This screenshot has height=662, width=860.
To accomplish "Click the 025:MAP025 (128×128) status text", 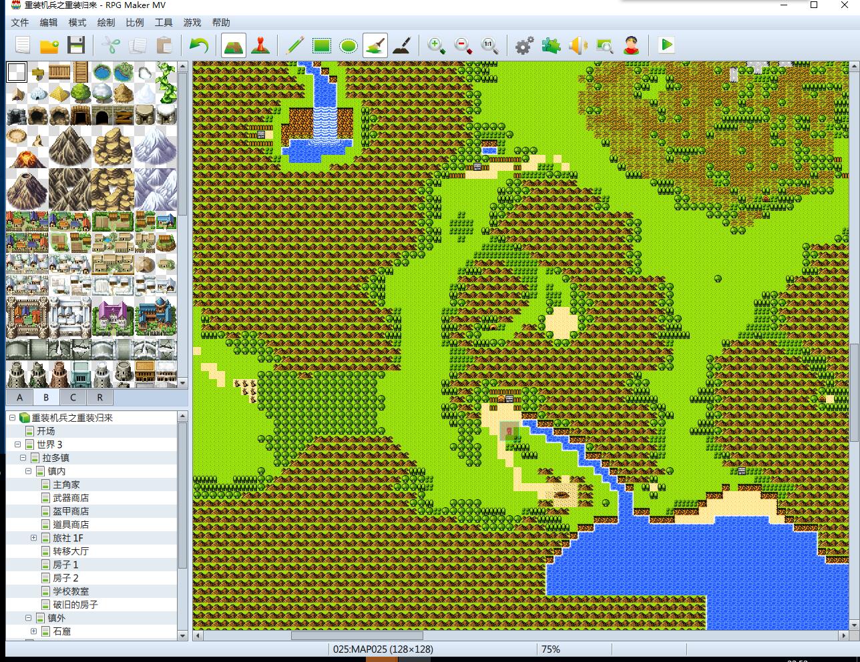I will (383, 649).
